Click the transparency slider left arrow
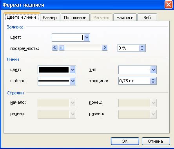This screenshot has height=149, width=174. tap(55, 48)
